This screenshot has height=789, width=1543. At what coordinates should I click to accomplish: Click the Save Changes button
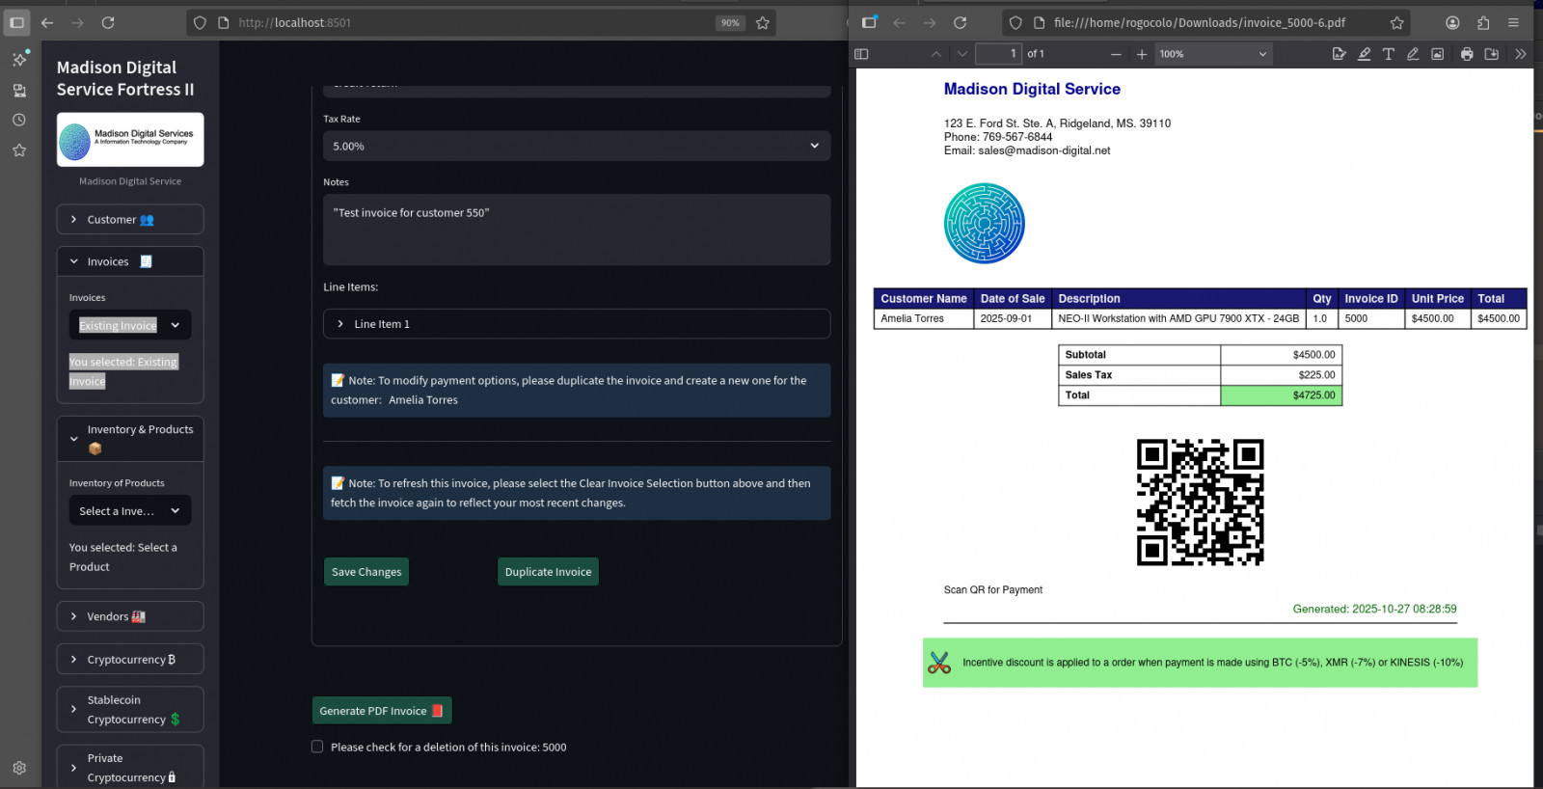coord(366,572)
